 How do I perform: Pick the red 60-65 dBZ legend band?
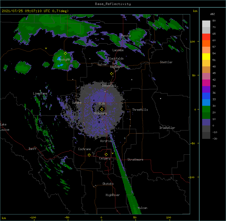coord(206,37)
